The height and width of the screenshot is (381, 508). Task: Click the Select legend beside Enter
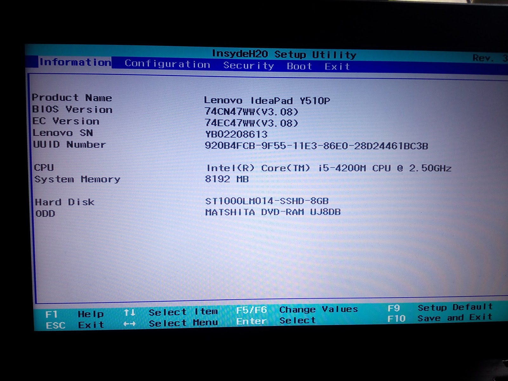(297, 321)
